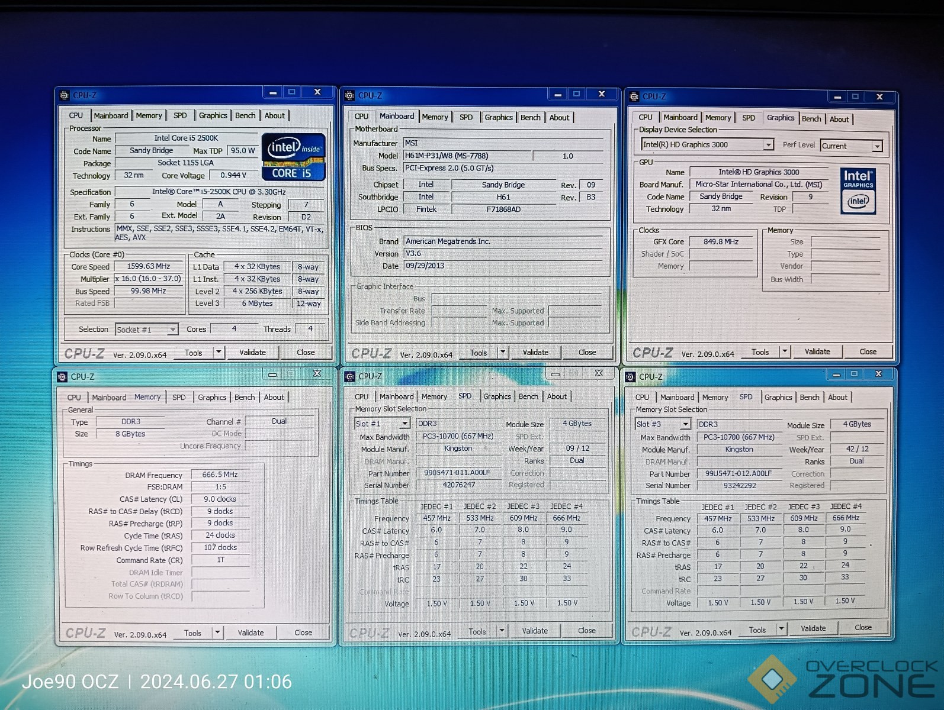Click Part Number 9905471-011.A00LF in Slot #1 window
944x710 pixels.
pos(457,473)
